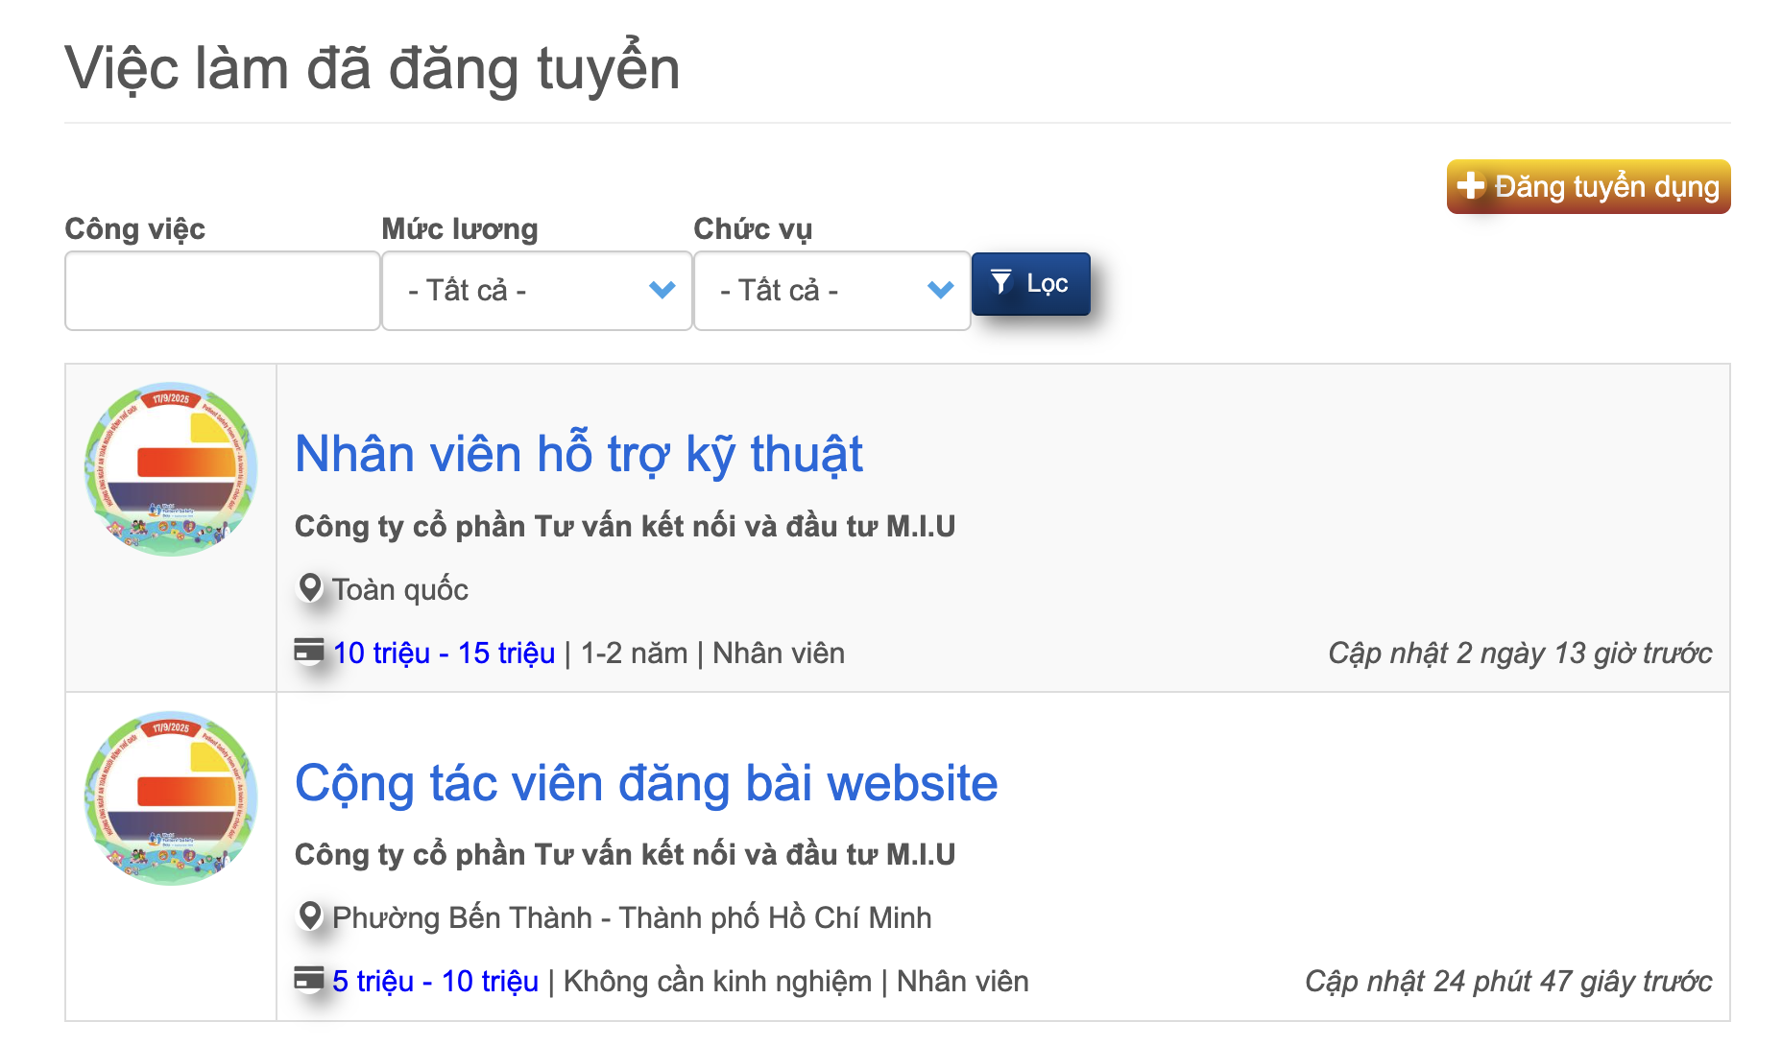Image resolution: width=1782 pixels, height=1046 pixels.
Task: Click the Việc làm đã đăng tuyển heading
Action: (372, 69)
